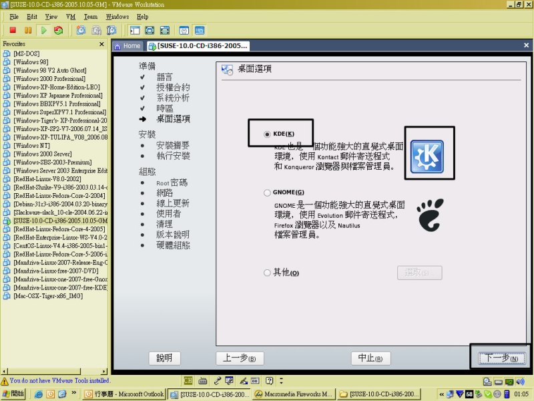Open the IME toolbar options arrows

point(281,380)
